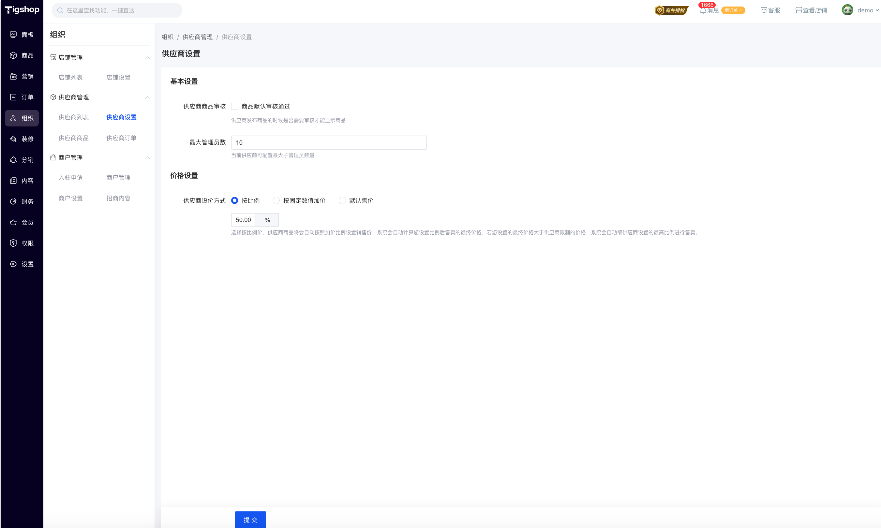Select the 默认售价 radio option
The height and width of the screenshot is (528, 881).
(x=342, y=201)
